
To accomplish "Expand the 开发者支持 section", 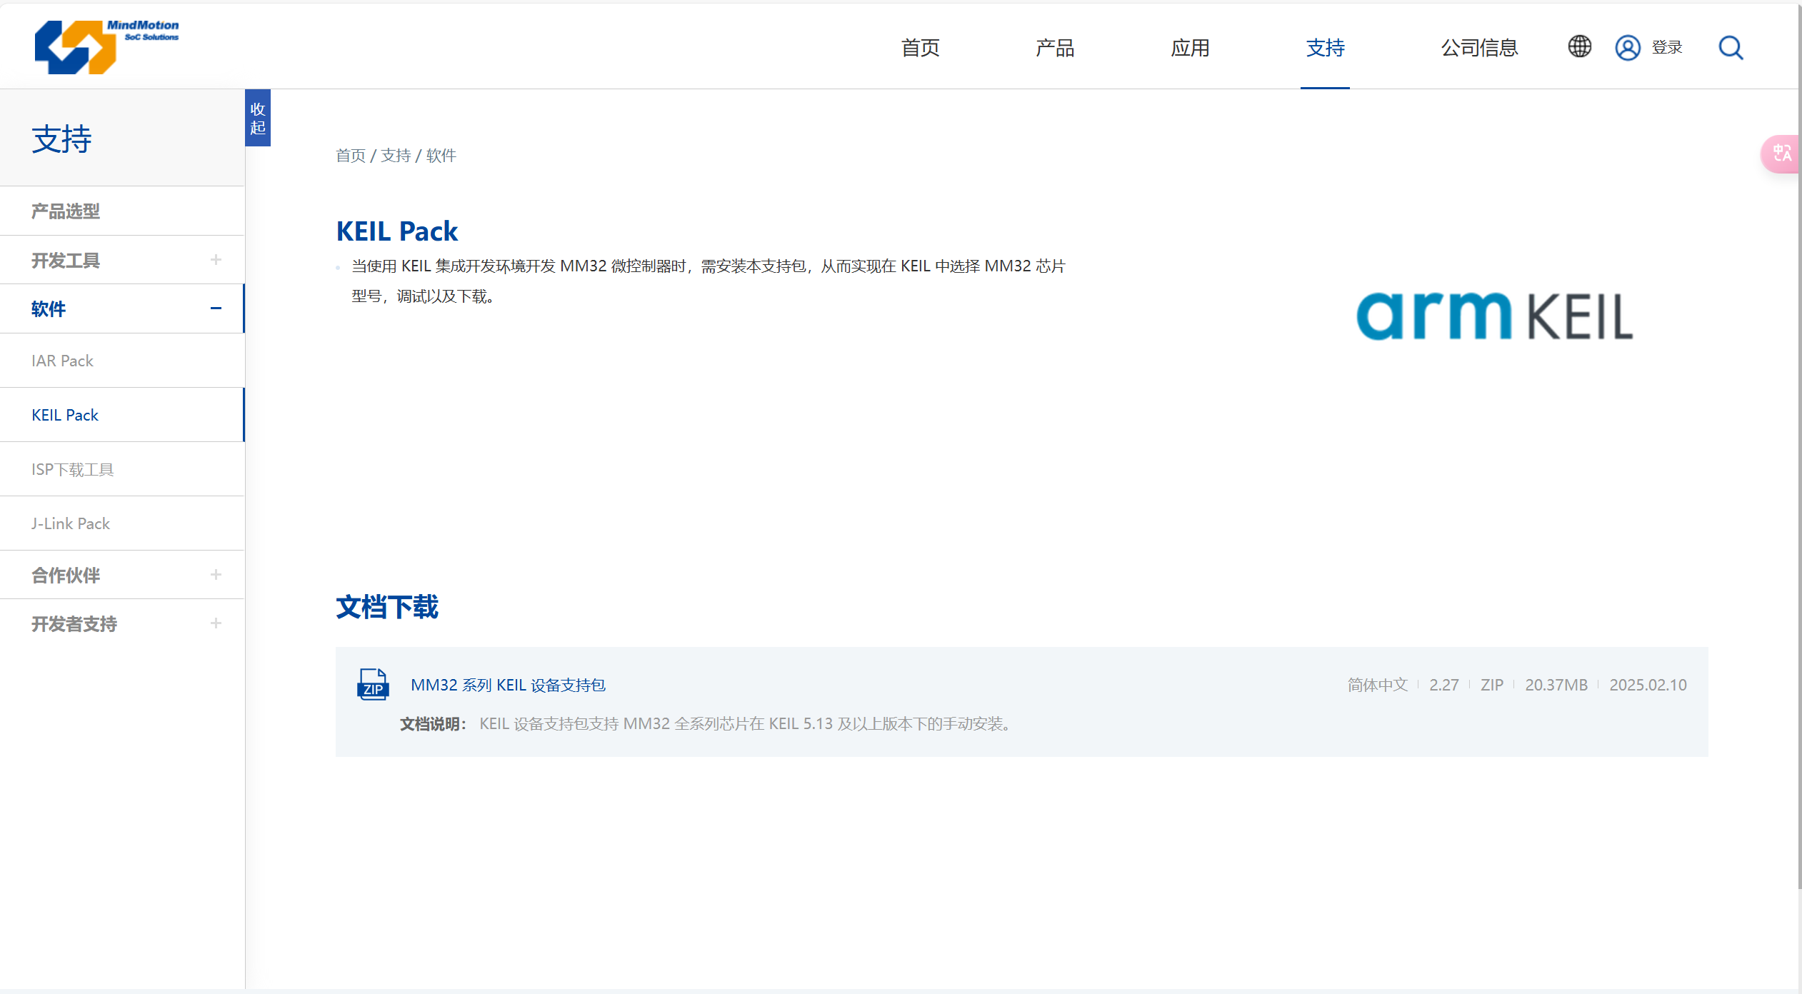I will point(216,623).
